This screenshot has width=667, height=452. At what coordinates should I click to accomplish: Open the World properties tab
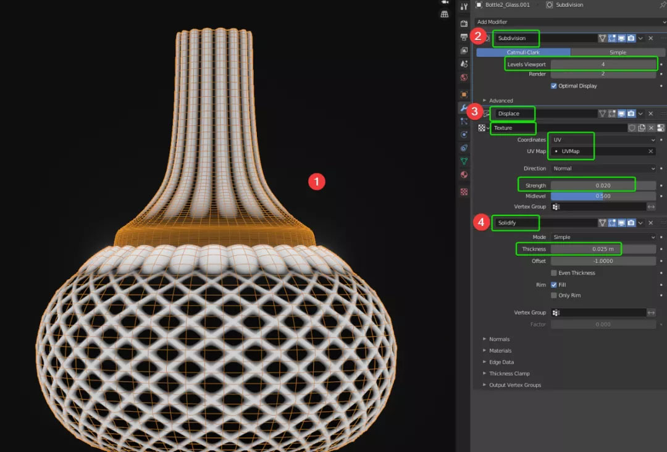click(x=464, y=77)
